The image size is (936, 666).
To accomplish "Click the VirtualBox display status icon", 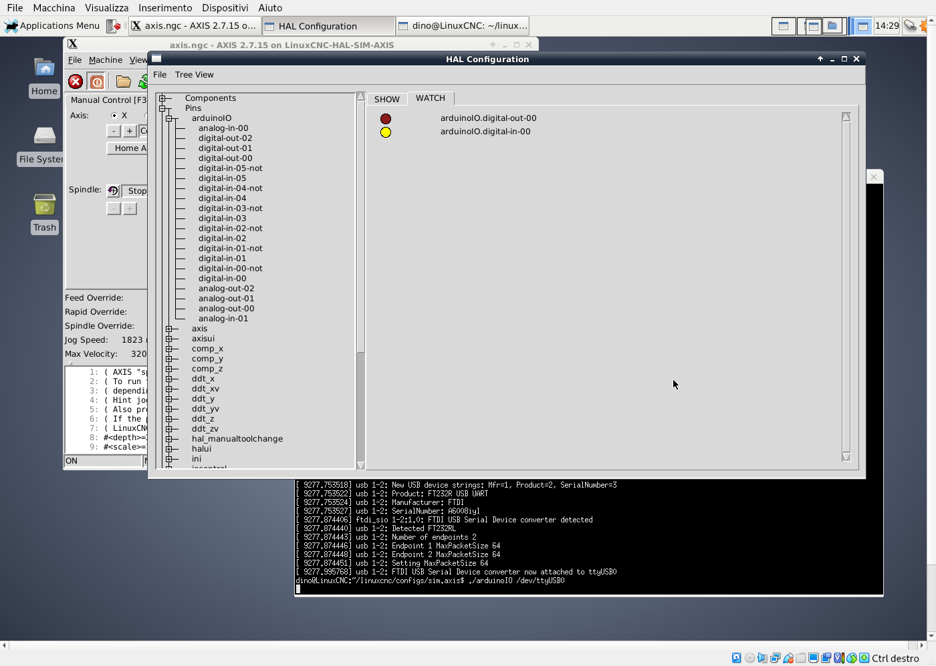I will [x=813, y=658].
